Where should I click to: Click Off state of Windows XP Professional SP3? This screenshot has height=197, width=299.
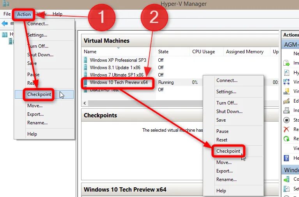(x=161, y=60)
